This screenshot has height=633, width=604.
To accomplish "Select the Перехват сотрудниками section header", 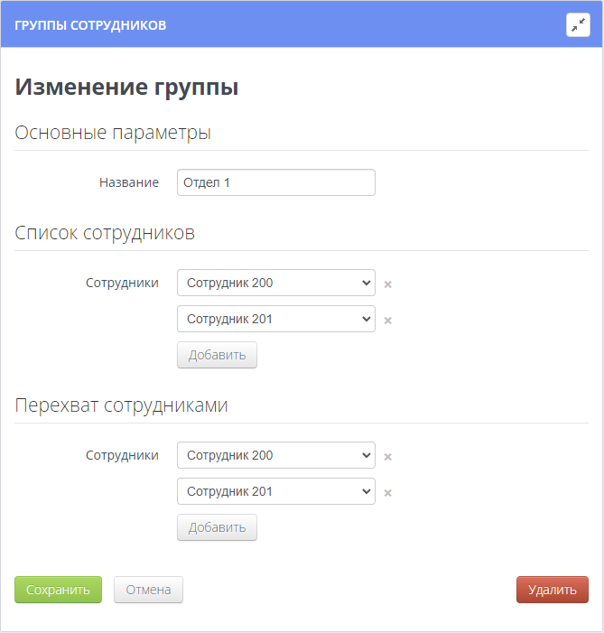I will coord(121,405).
